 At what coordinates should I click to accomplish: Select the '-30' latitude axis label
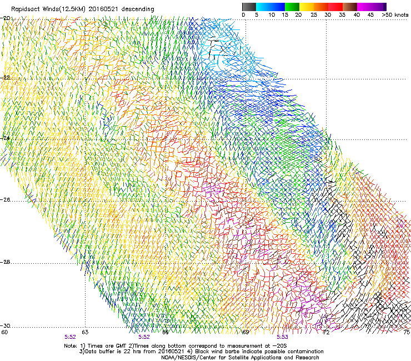(5, 325)
